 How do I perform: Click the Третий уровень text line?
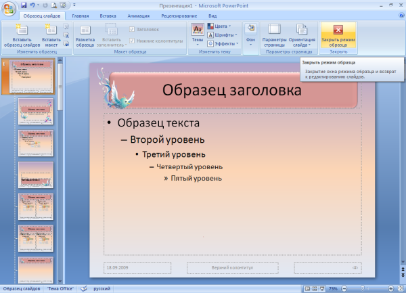174,154
